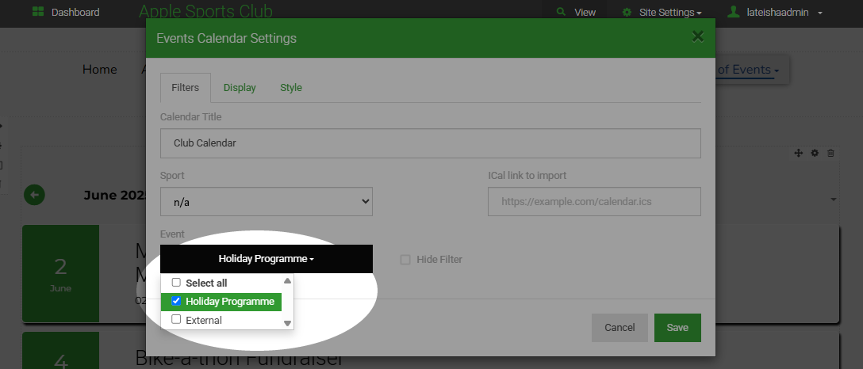Check the Select all checkbox
863x369 pixels.
176,282
